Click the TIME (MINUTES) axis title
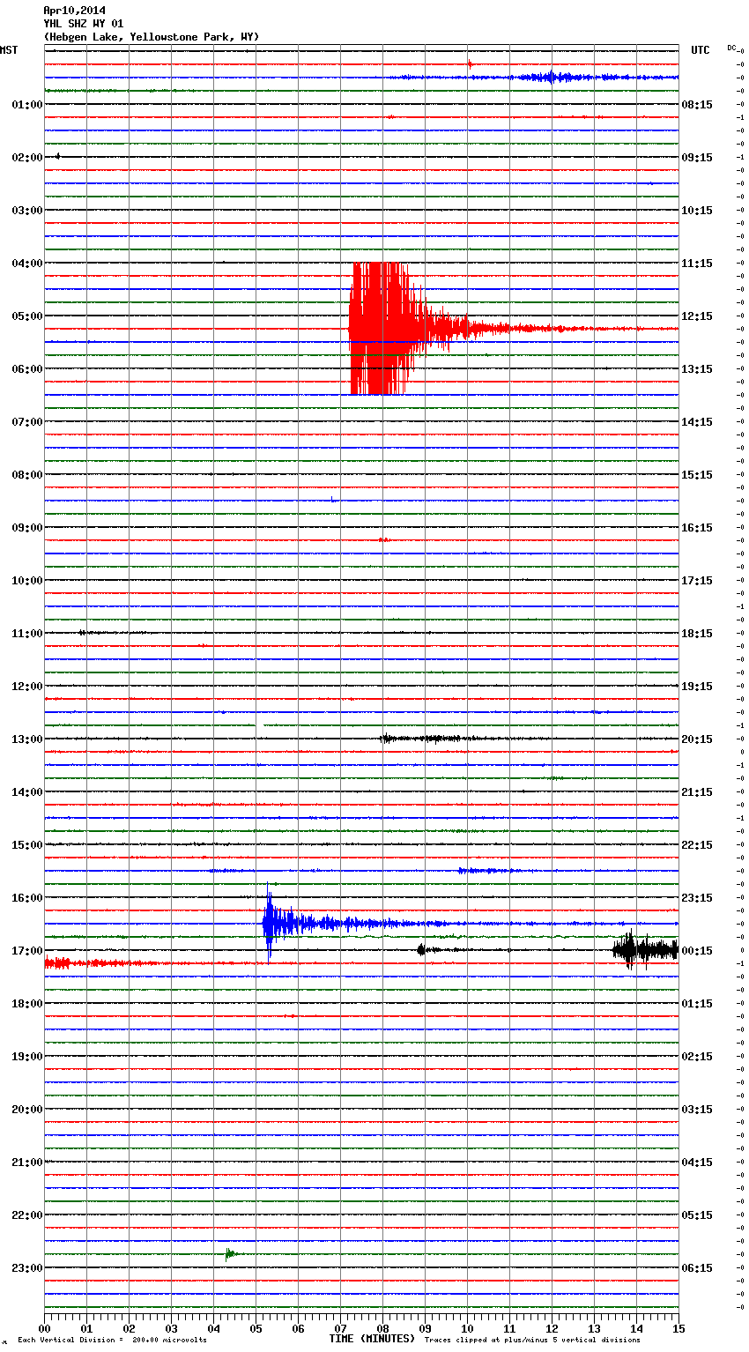 (x=372, y=1339)
